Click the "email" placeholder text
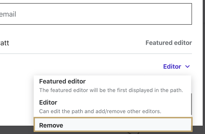 (8, 14)
